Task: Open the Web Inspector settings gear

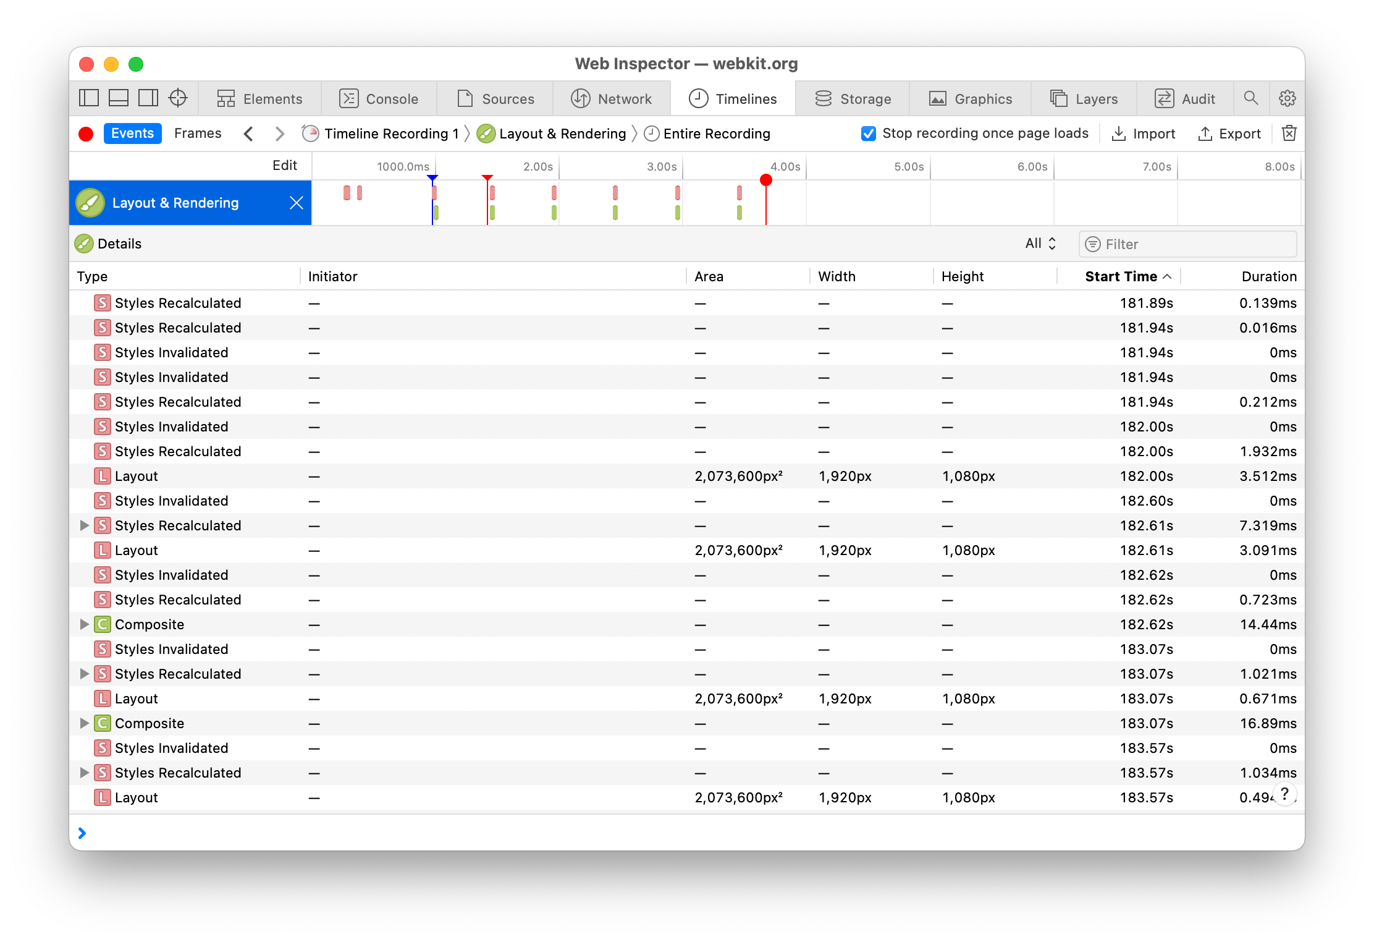Action: pos(1288,98)
